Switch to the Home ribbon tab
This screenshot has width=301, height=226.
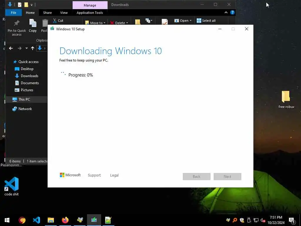pyautogui.click(x=30, y=12)
